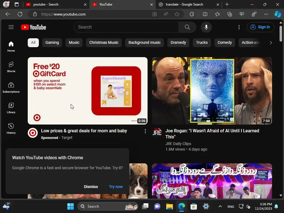This screenshot has height=213, width=284.
Task: Open the YouTube hamburger guide menu
Action: pos(11,27)
